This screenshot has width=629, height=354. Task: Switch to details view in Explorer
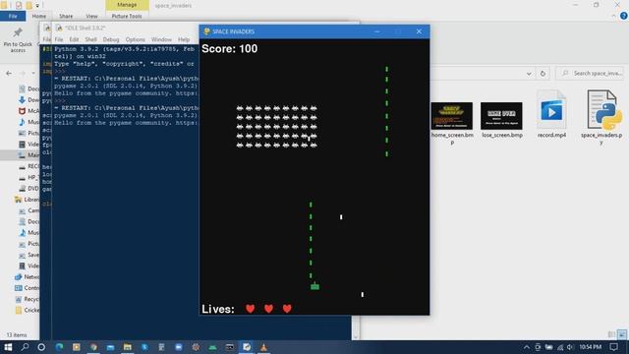(611, 334)
